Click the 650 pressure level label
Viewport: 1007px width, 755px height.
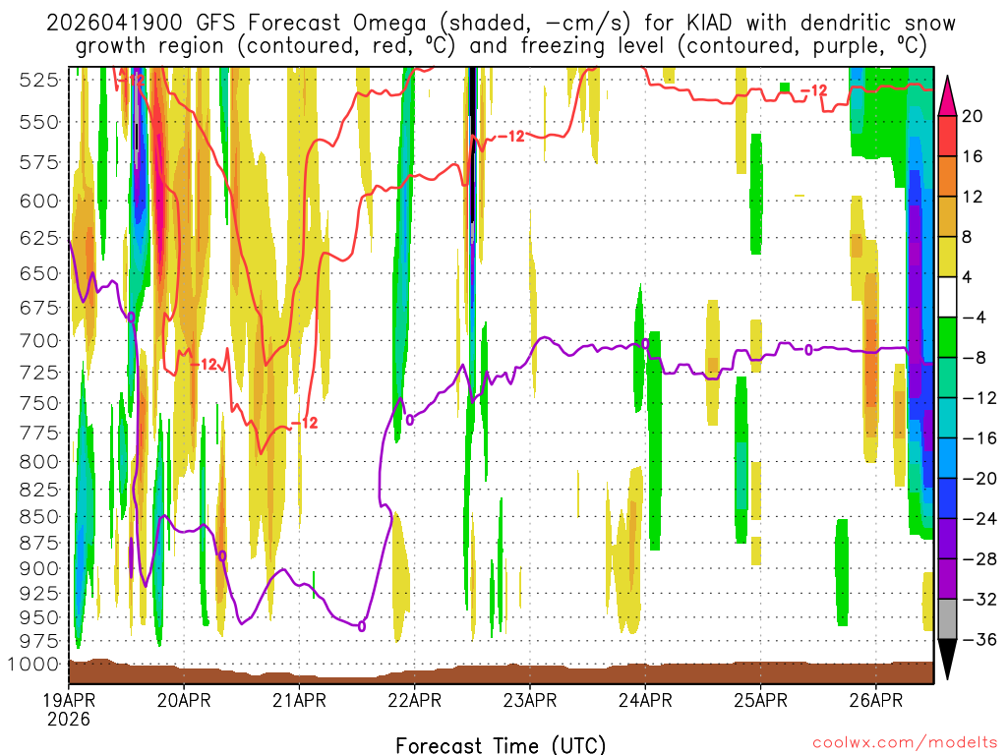tap(38, 273)
